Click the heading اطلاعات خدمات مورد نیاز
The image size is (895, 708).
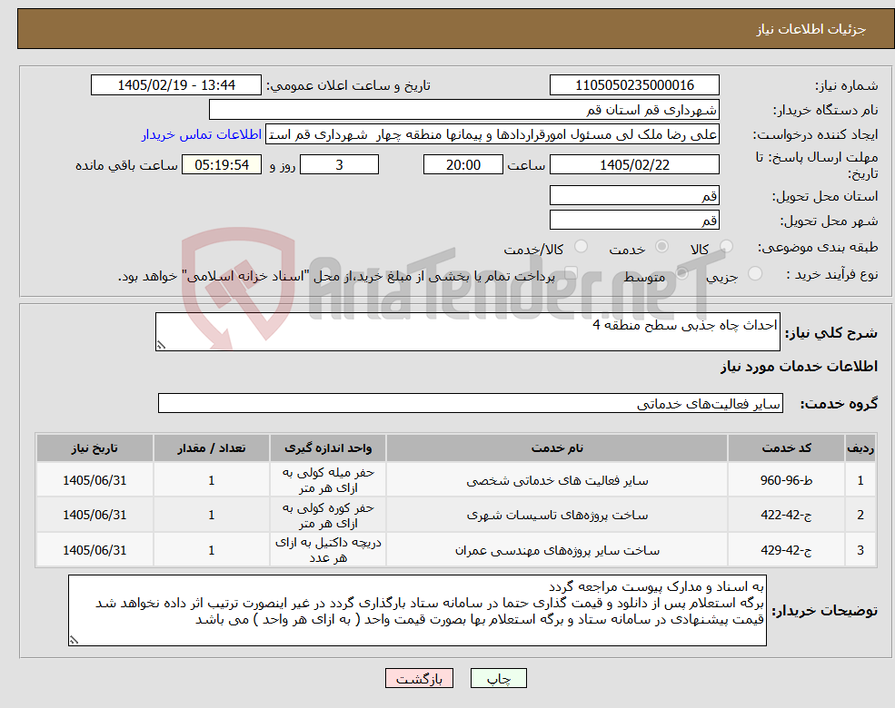(x=799, y=366)
